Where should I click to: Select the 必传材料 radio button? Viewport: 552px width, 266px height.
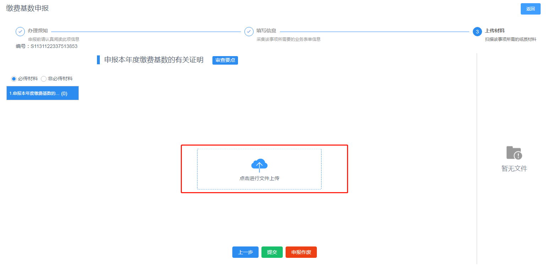click(14, 79)
